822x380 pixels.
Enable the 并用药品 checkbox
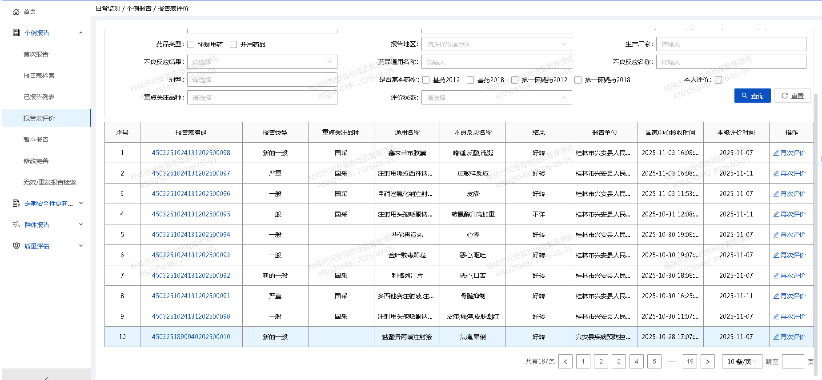pos(233,44)
